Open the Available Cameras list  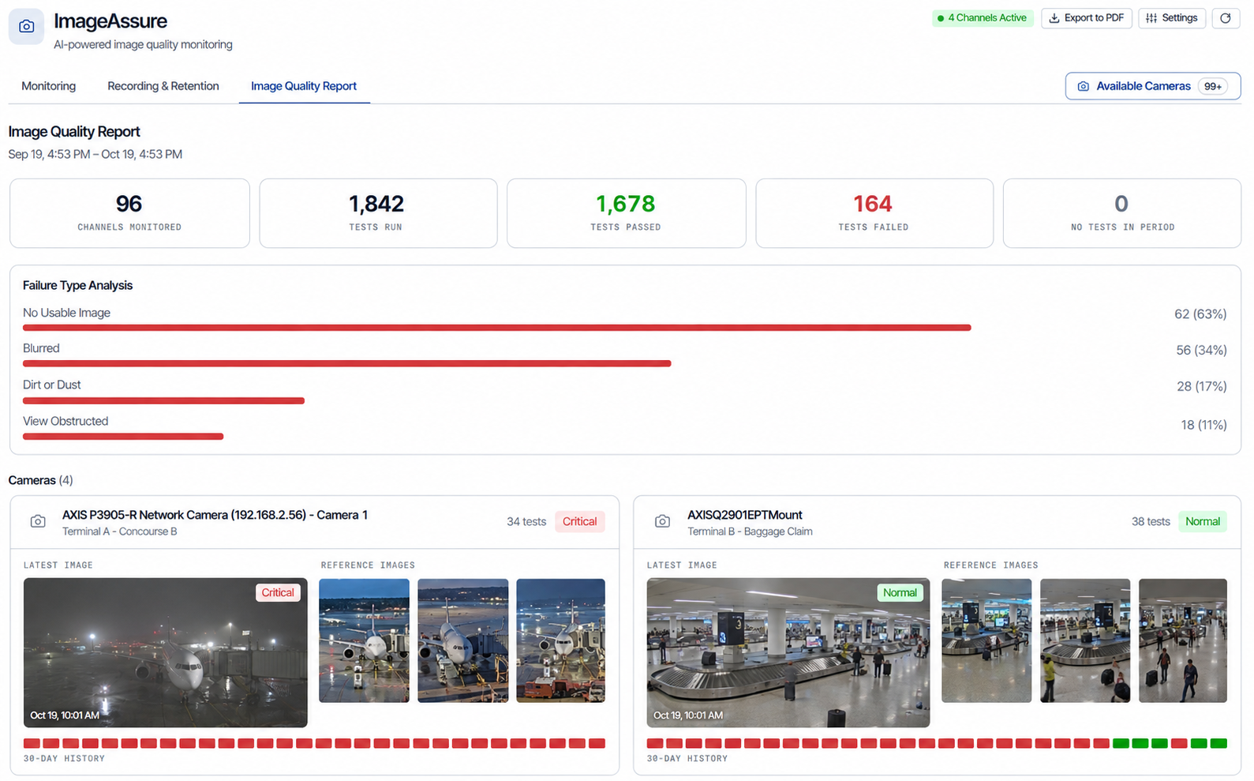coord(1152,86)
